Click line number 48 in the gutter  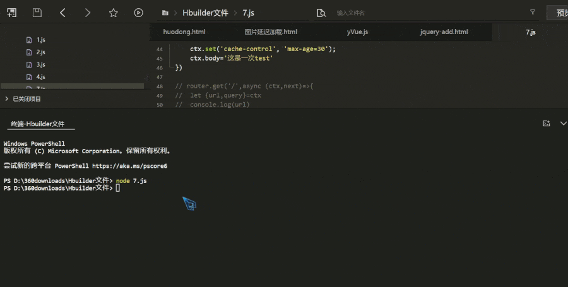(160, 86)
